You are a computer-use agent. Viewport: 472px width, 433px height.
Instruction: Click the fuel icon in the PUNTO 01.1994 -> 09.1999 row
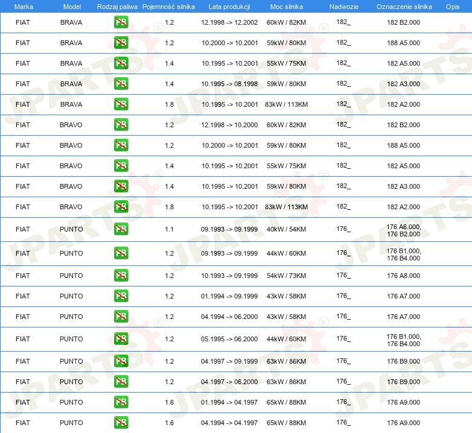121,296
